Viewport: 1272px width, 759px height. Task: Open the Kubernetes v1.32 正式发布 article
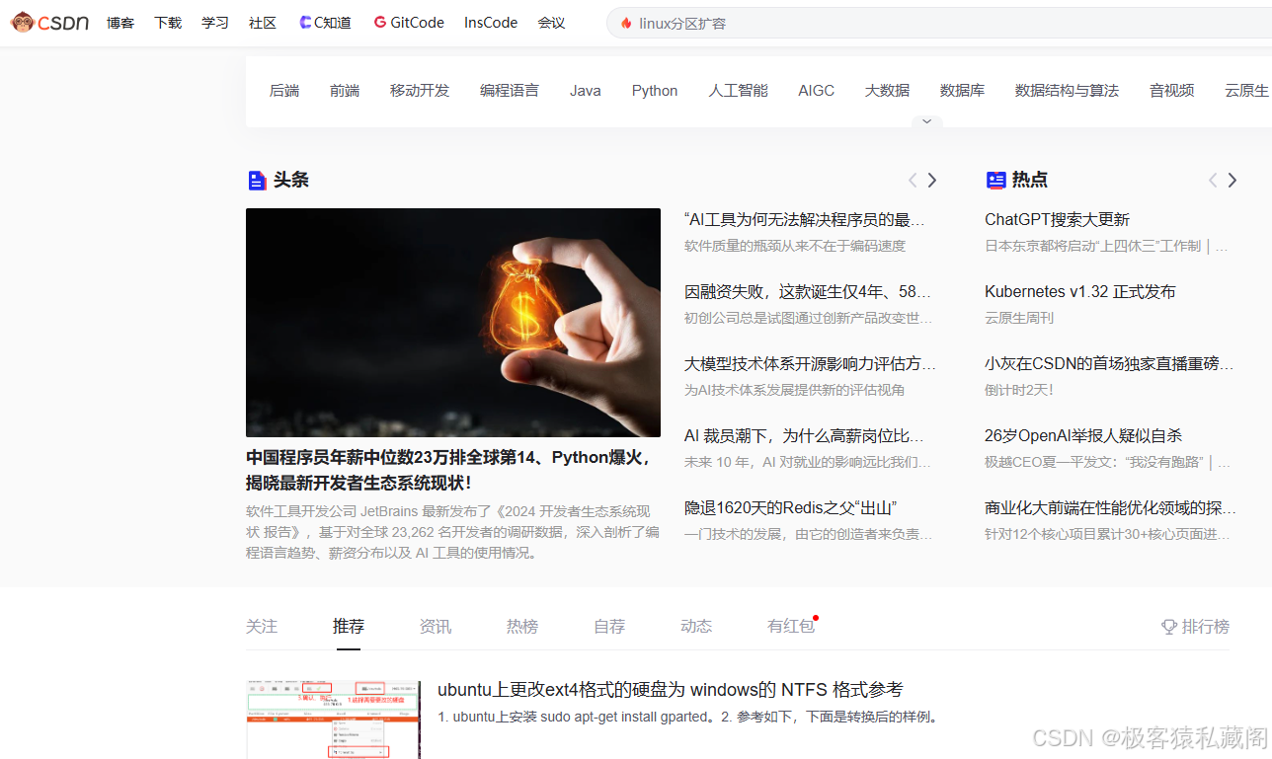tap(1079, 291)
